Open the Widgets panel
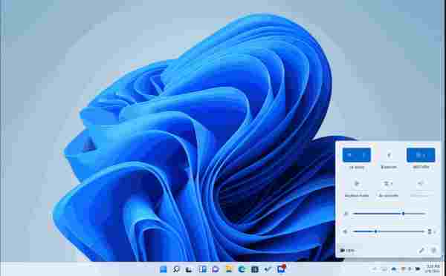 pyautogui.click(x=202, y=269)
